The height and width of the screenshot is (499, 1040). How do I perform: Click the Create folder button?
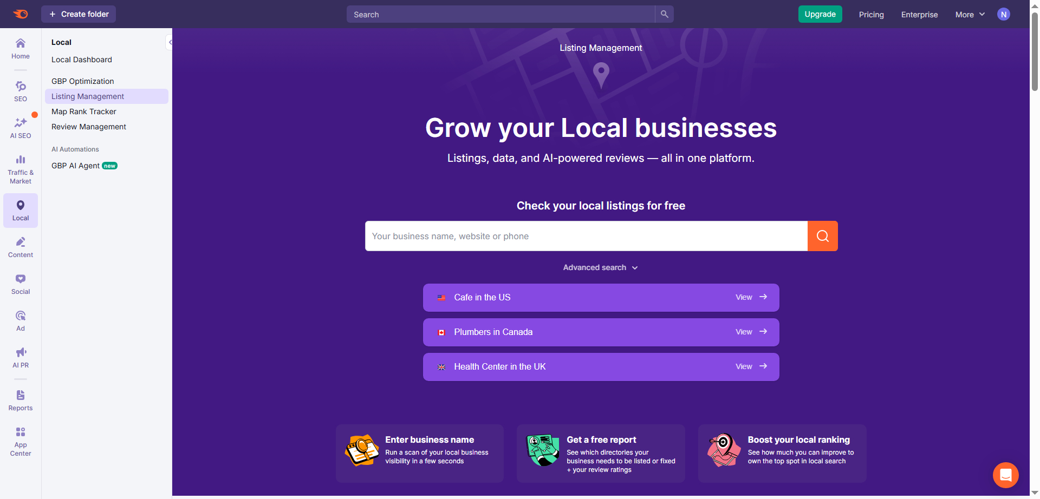(x=79, y=14)
